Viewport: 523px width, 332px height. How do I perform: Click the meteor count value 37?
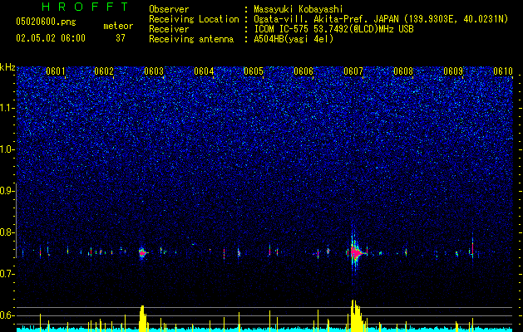[121, 38]
